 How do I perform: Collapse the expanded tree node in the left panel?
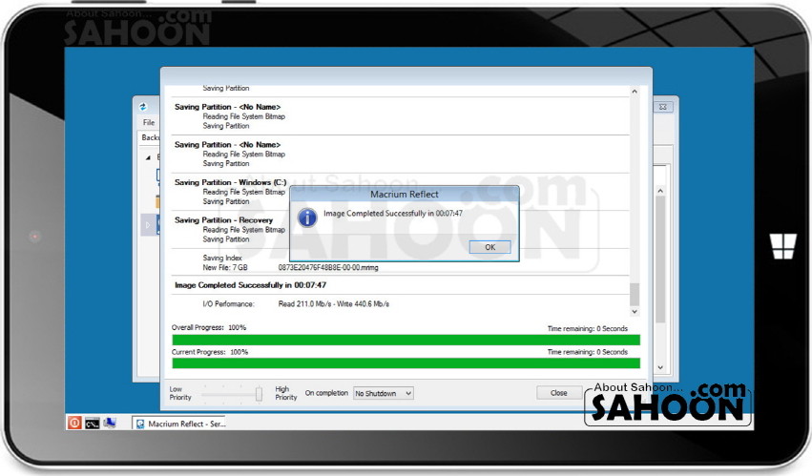tap(145, 156)
